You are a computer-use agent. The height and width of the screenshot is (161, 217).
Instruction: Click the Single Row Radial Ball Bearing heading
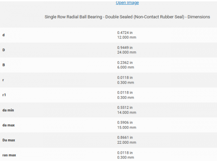tap(127, 17)
